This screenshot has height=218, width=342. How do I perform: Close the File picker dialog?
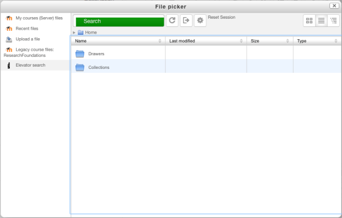point(334,6)
